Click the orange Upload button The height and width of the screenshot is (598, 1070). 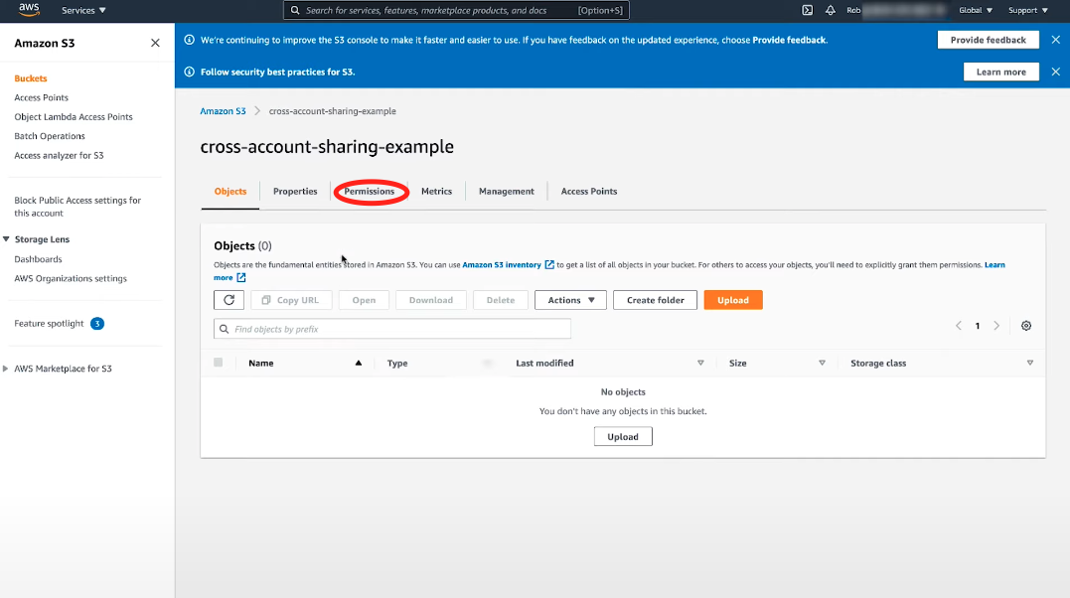(733, 300)
